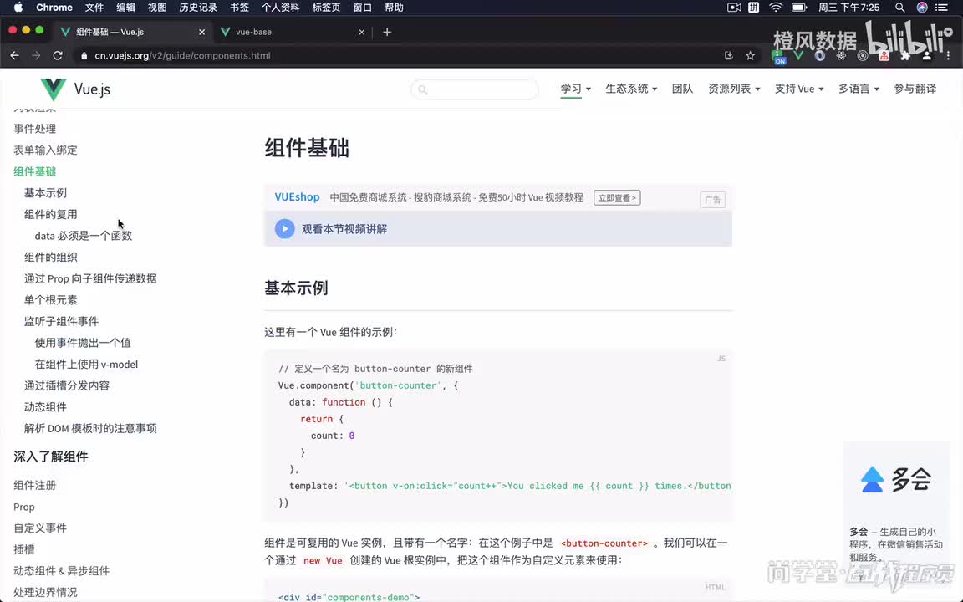Expand the 生态系统 dropdown menu
Viewport: 963px width, 602px height.
[x=631, y=89]
